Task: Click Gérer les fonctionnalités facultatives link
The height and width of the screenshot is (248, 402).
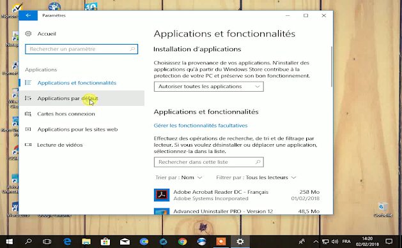Action: point(201,126)
